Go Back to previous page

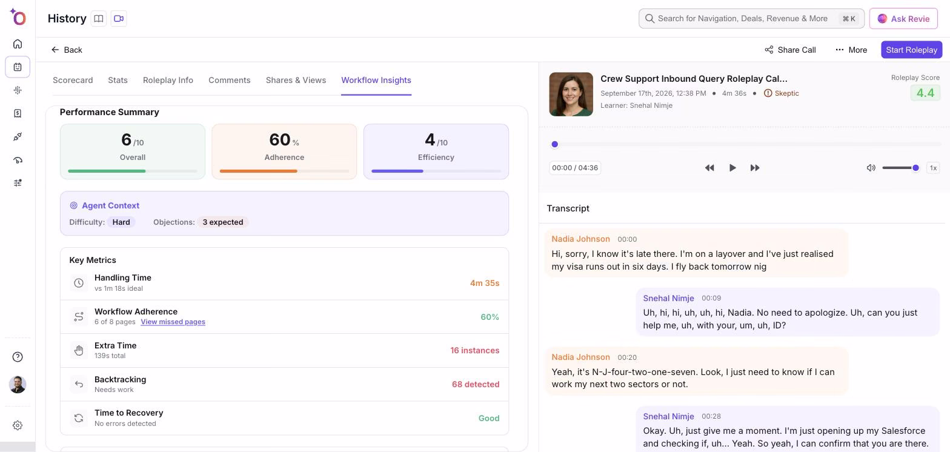67,50
